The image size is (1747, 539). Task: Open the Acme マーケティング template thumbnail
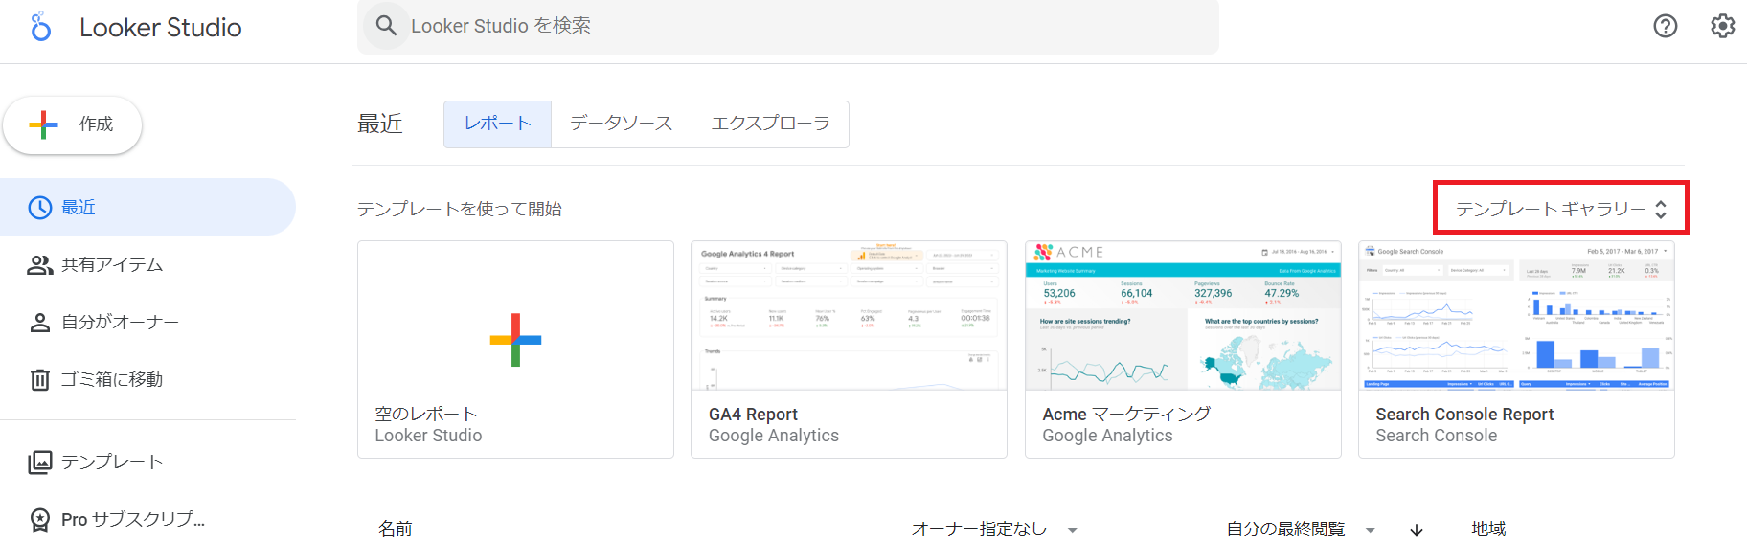pyautogui.click(x=1183, y=316)
